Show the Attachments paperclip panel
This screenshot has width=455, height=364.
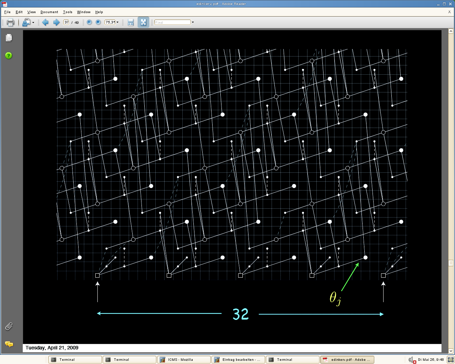click(x=9, y=326)
